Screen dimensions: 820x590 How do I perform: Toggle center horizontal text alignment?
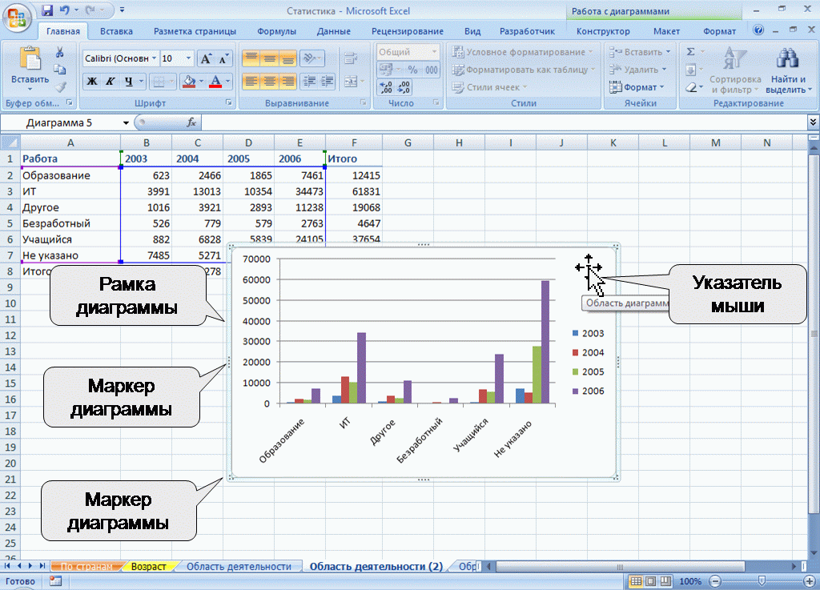269,81
